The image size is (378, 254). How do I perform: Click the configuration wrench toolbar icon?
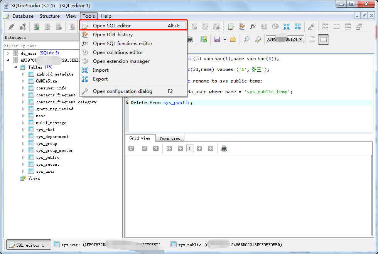click(x=311, y=27)
